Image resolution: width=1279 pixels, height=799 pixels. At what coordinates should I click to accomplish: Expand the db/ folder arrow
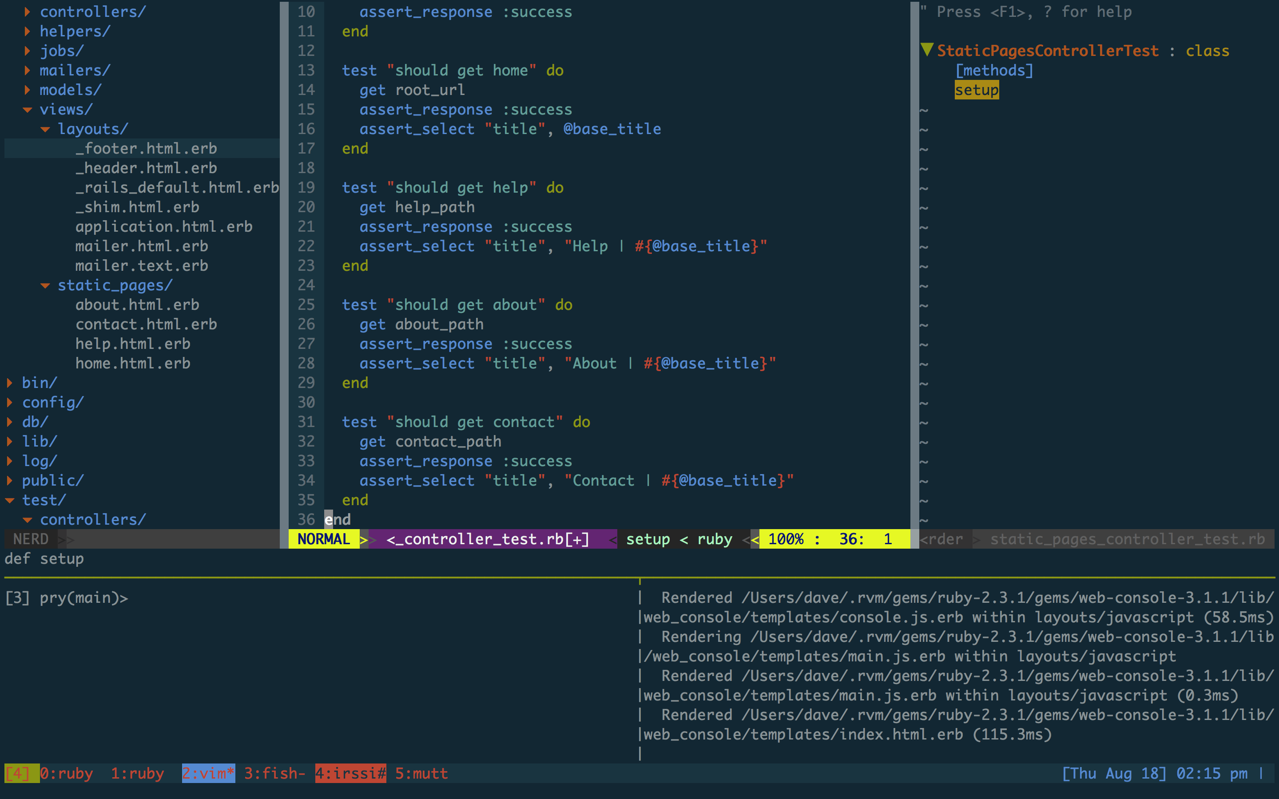click(x=9, y=422)
